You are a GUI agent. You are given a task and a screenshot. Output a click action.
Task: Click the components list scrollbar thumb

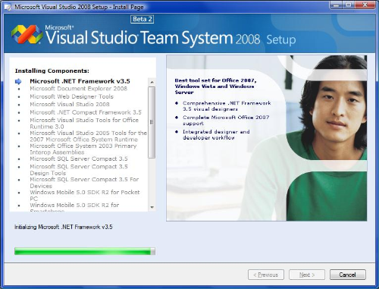[152, 122]
